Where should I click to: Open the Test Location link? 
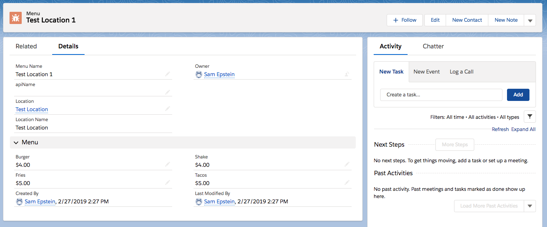point(32,109)
